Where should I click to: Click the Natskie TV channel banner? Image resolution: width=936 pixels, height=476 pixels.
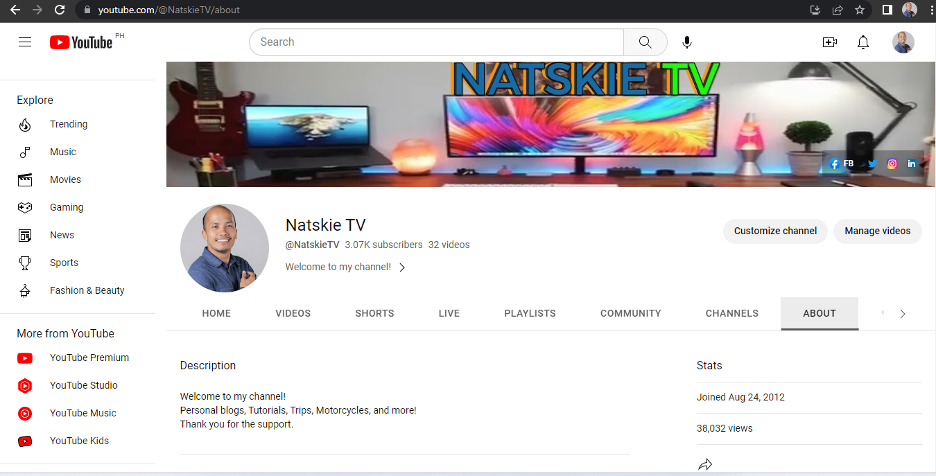coord(551,125)
